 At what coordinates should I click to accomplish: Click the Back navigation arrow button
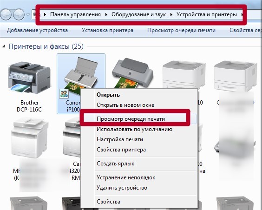6,14
